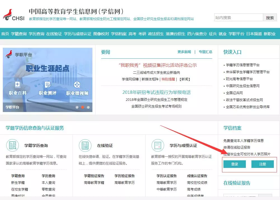Open the 职业测评 icon in the banner

pos(48,85)
